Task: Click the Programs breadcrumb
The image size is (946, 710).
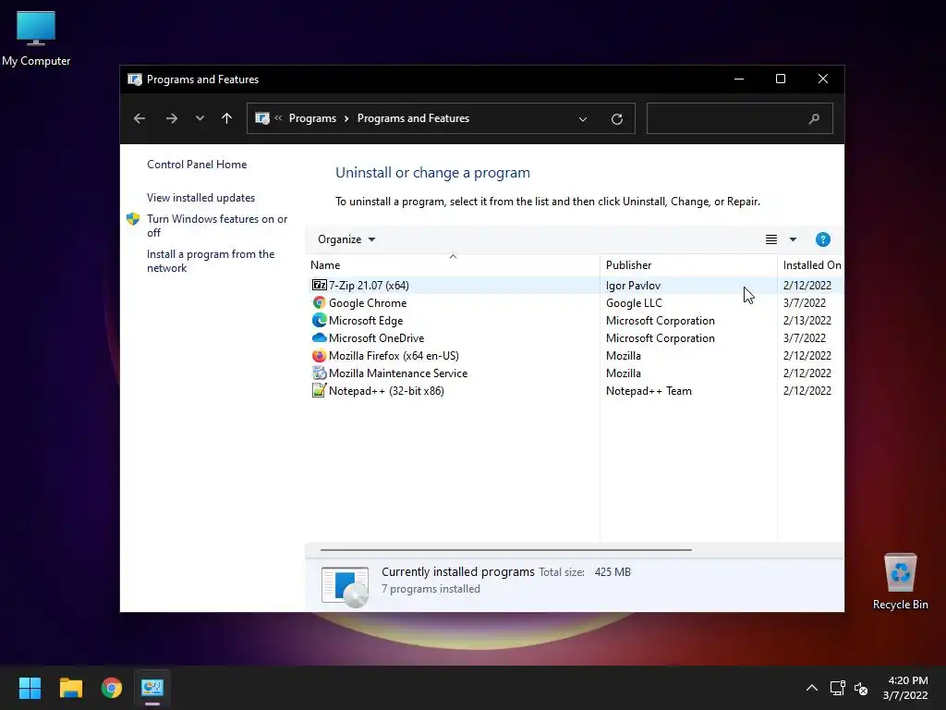Action: pyautogui.click(x=312, y=118)
